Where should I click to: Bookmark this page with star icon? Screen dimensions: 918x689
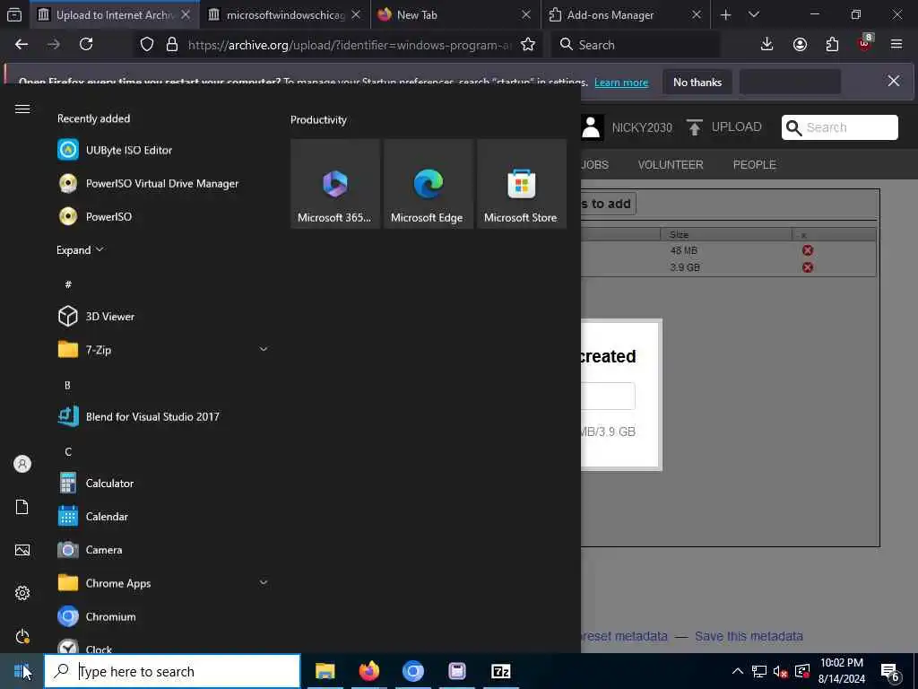click(x=528, y=45)
